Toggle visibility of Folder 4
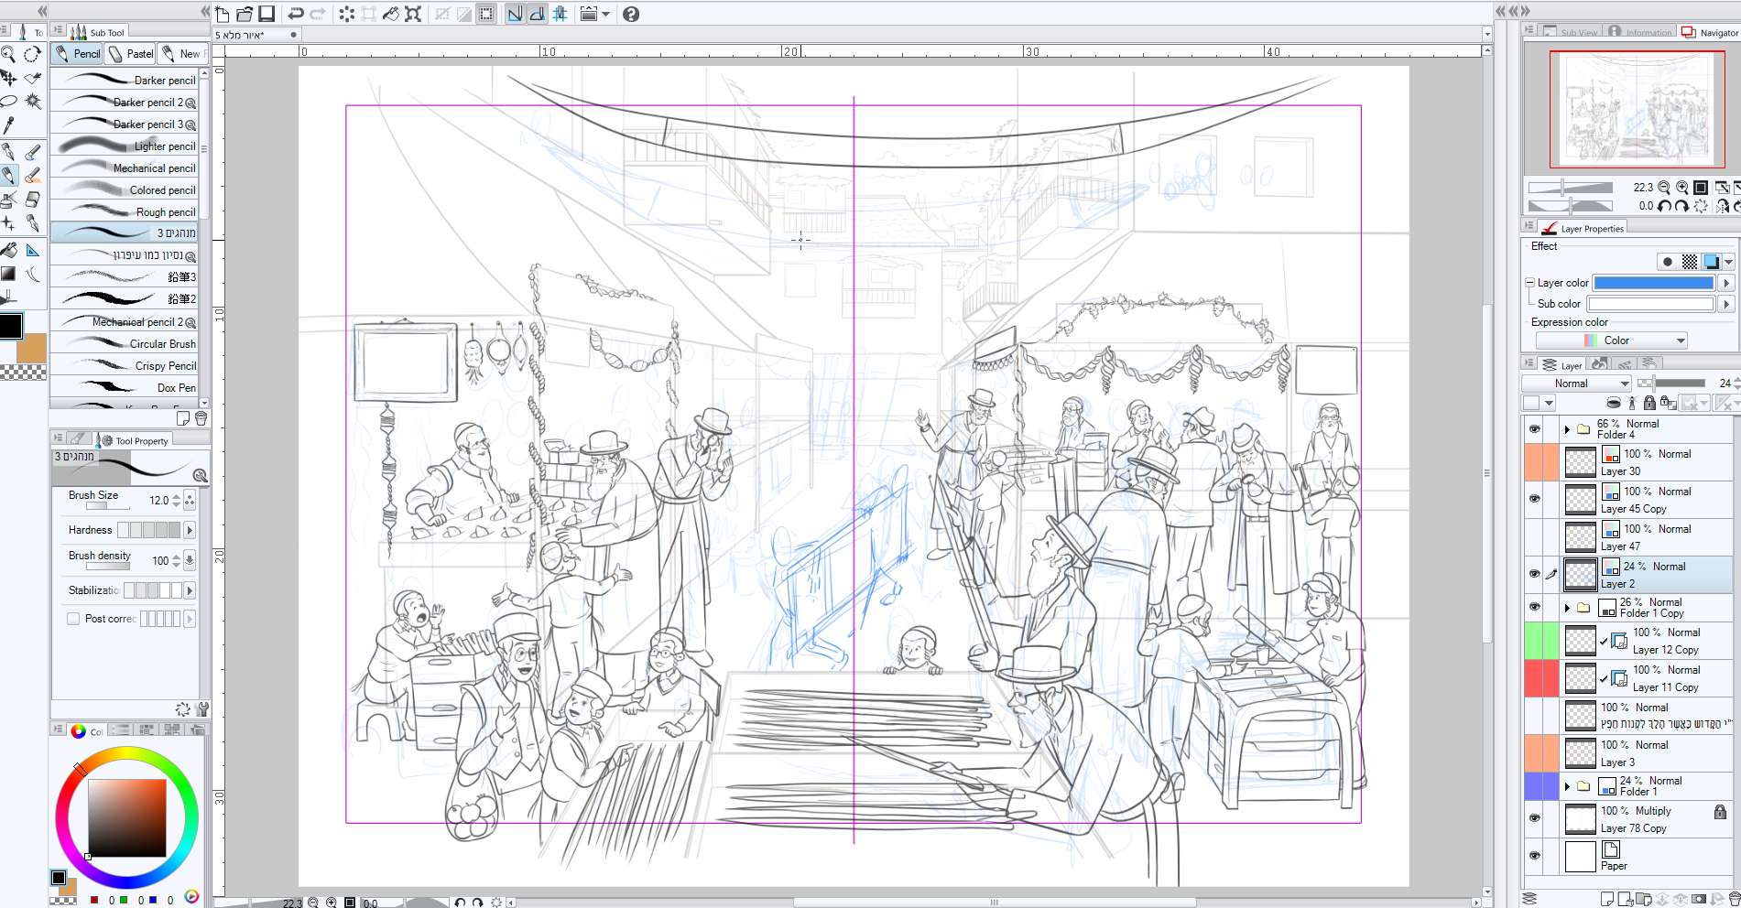Image resolution: width=1741 pixels, height=908 pixels. [x=1534, y=428]
